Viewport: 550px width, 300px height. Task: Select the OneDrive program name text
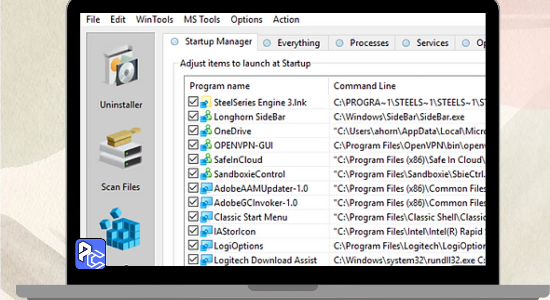(232, 131)
